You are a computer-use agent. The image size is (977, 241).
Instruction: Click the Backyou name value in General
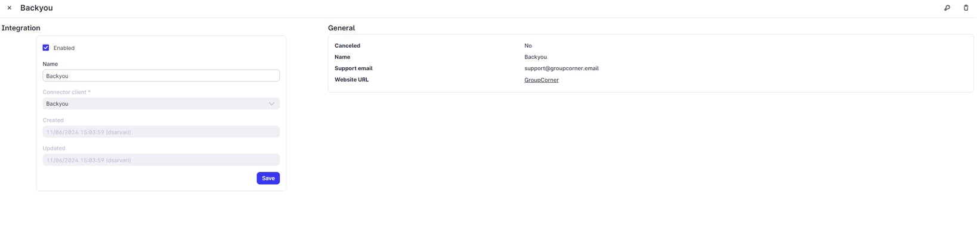tap(535, 57)
